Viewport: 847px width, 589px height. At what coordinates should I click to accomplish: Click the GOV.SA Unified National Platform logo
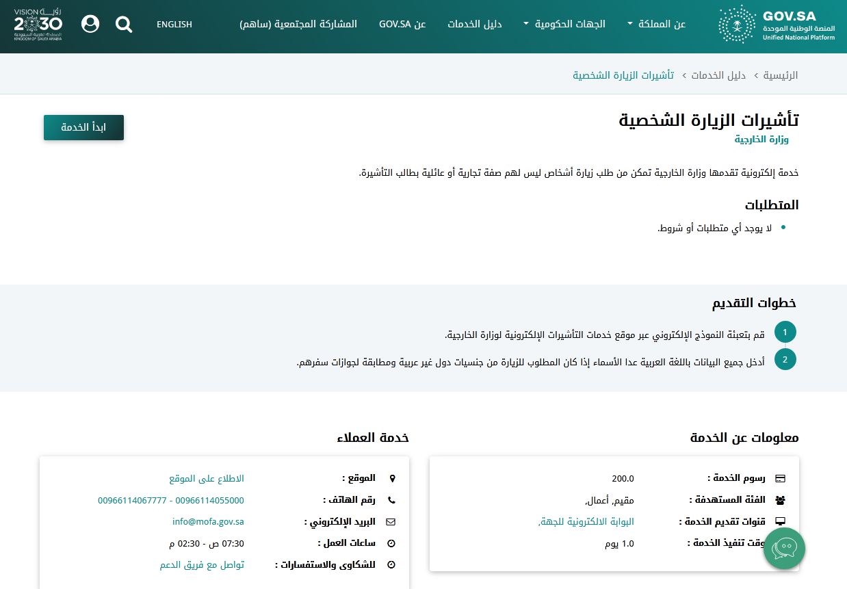tap(777, 24)
